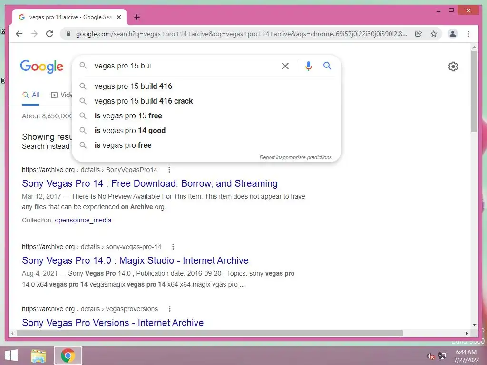Open the opensource_media collection link

pos(83,220)
